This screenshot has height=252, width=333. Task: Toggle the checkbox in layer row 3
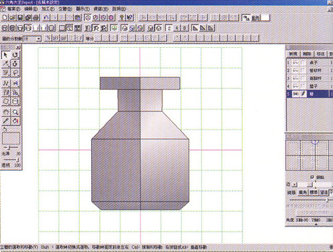tap(303, 78)
